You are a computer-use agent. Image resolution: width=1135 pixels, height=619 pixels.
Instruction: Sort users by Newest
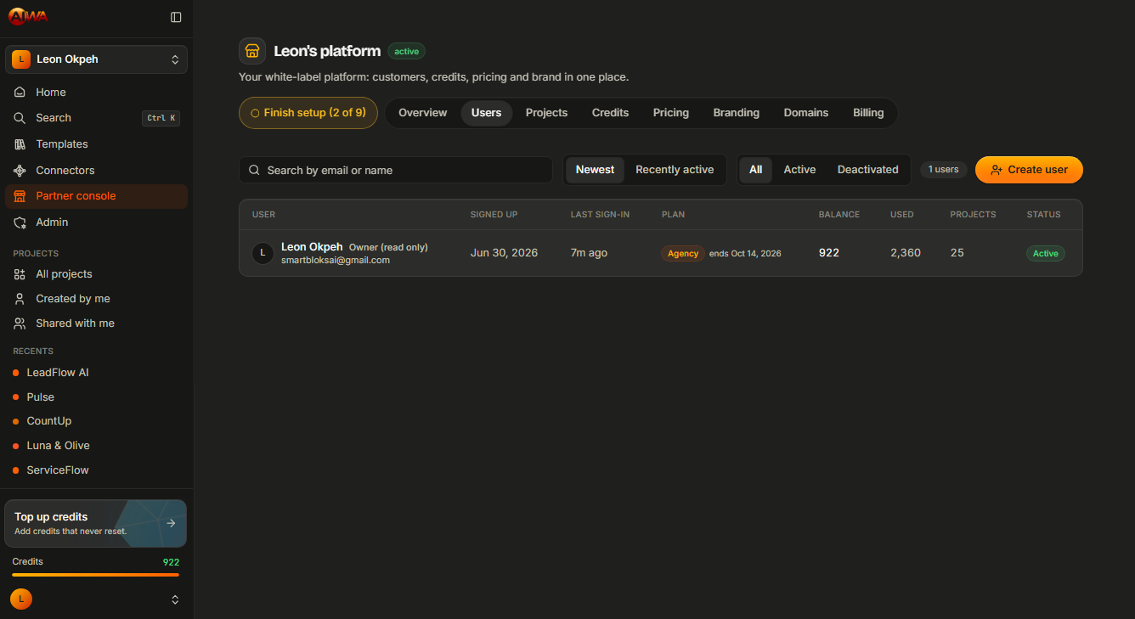point(595,170)
